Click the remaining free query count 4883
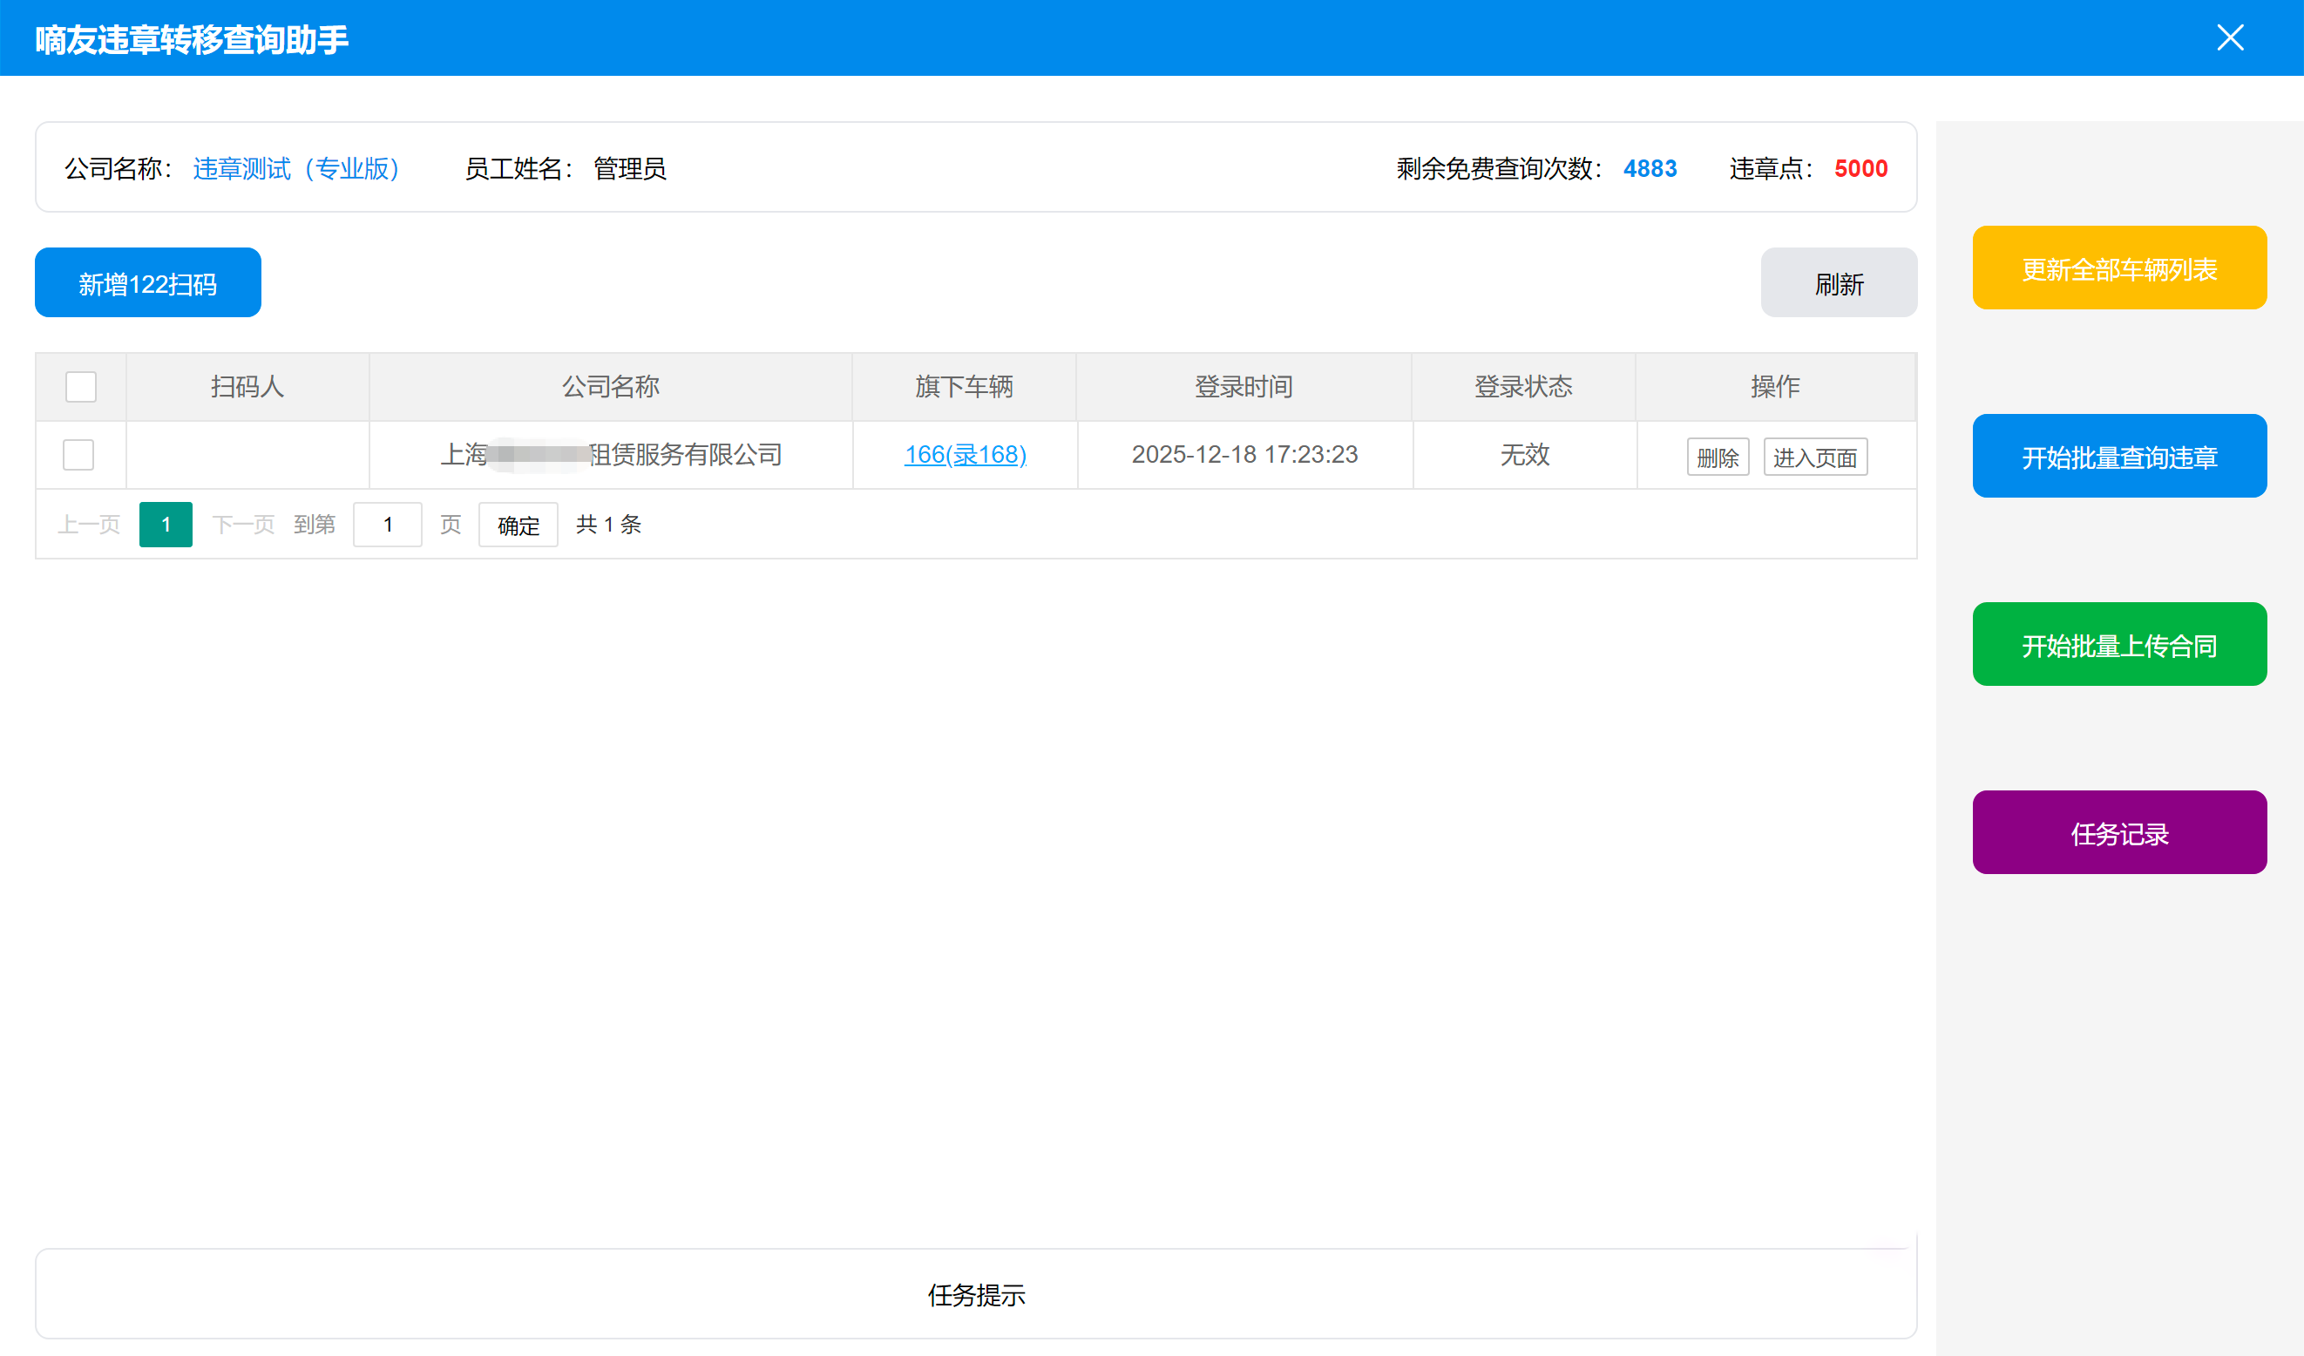Viewport: 2304px width, 1356px height. point(1650,168)
